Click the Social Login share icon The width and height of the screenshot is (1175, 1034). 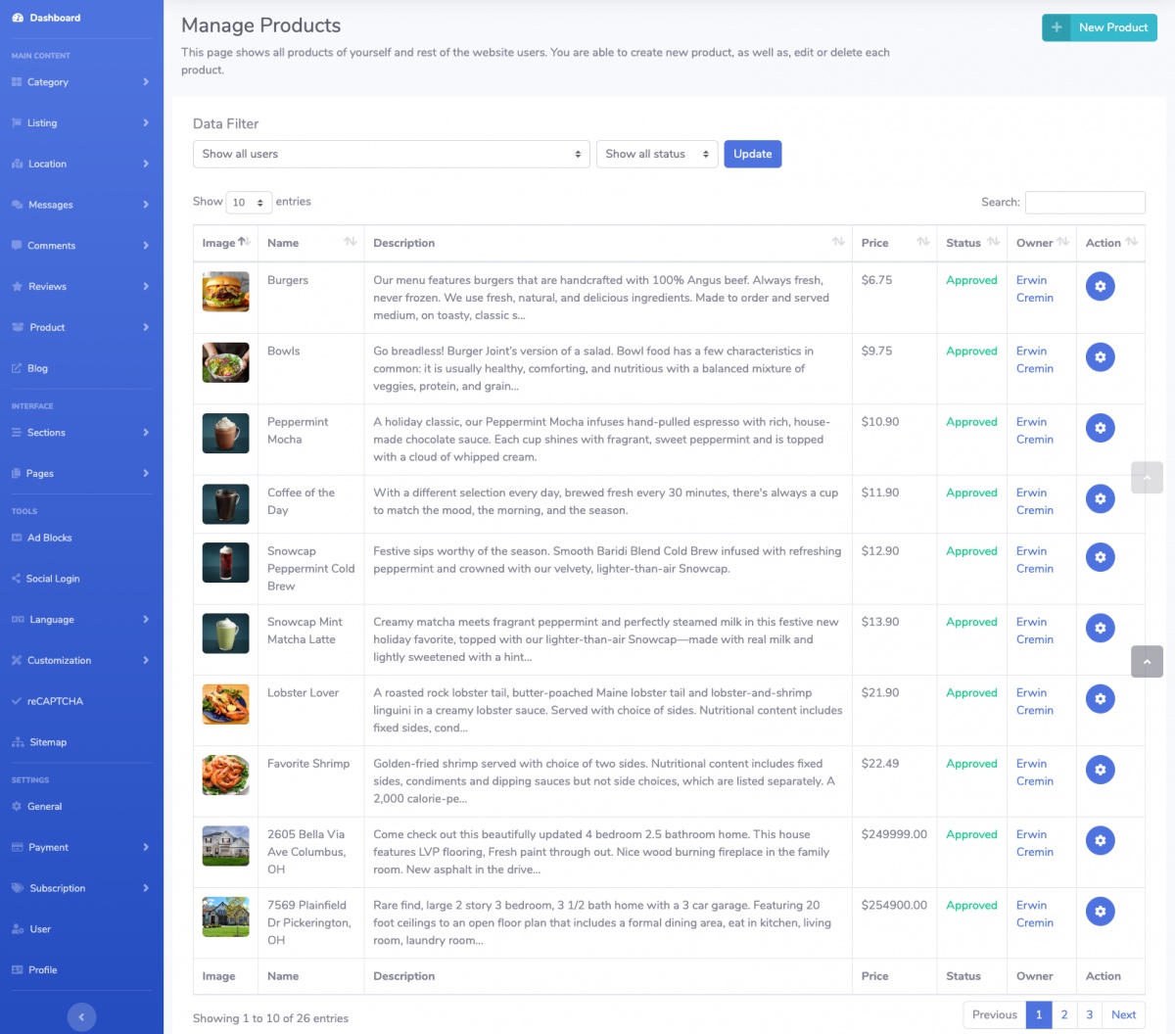(17, 579)
